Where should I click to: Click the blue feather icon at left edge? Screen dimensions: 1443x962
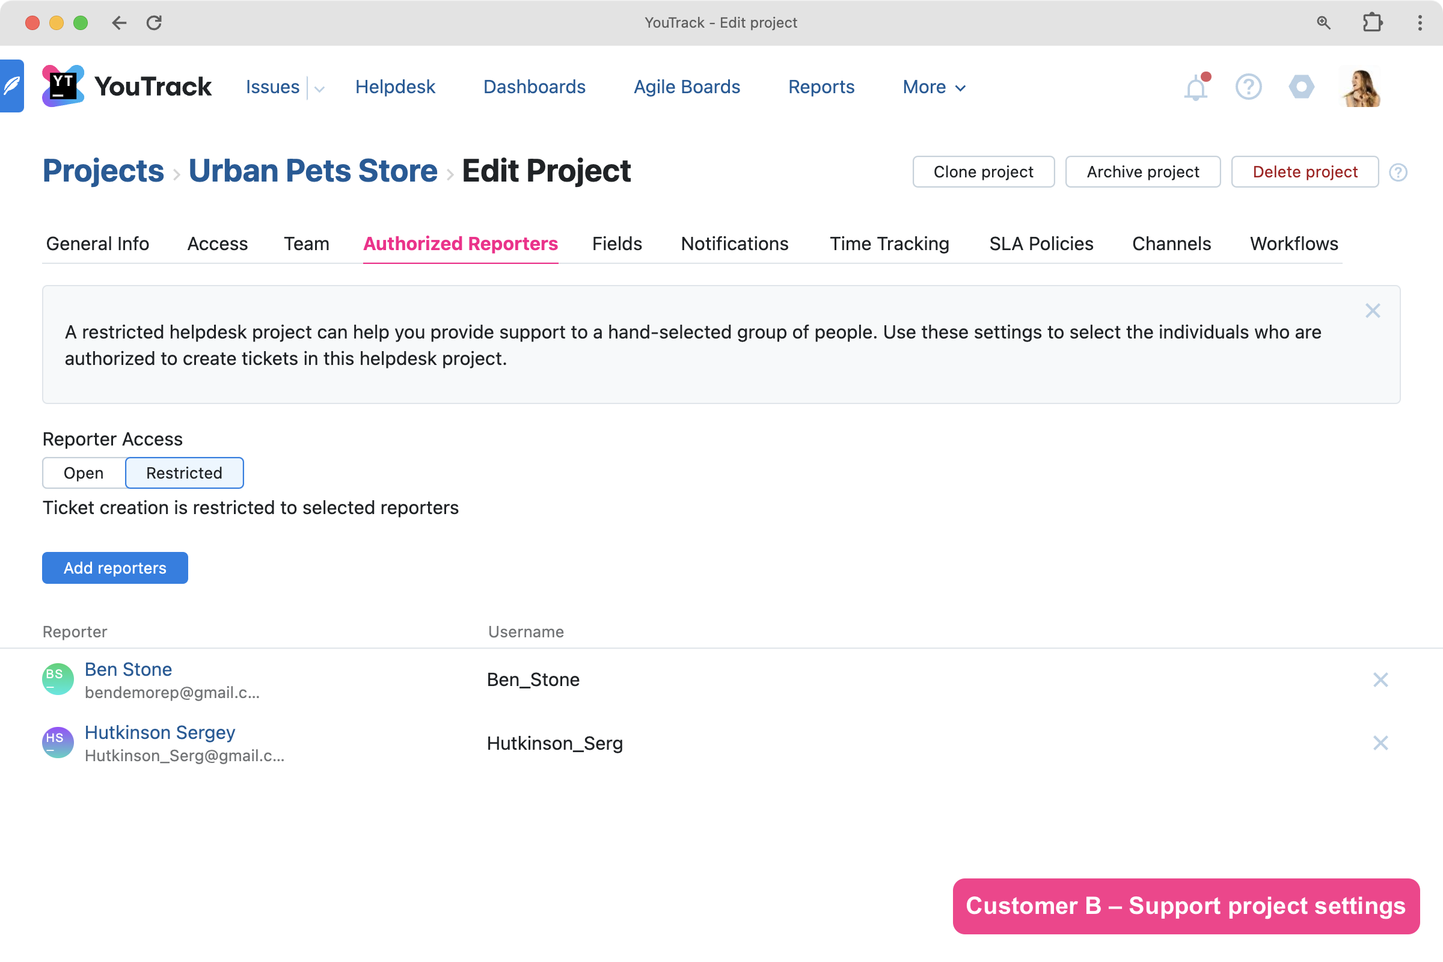point(11,86)
